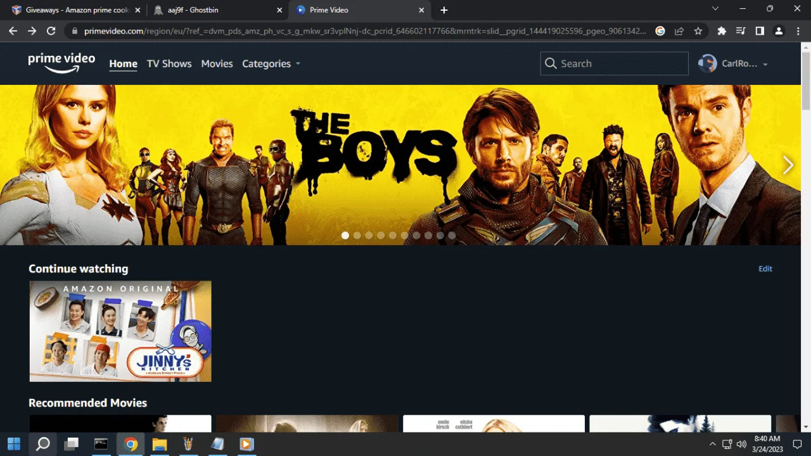Select the first carousel dot
811x456 pixels.
click(x=345, y=235)
